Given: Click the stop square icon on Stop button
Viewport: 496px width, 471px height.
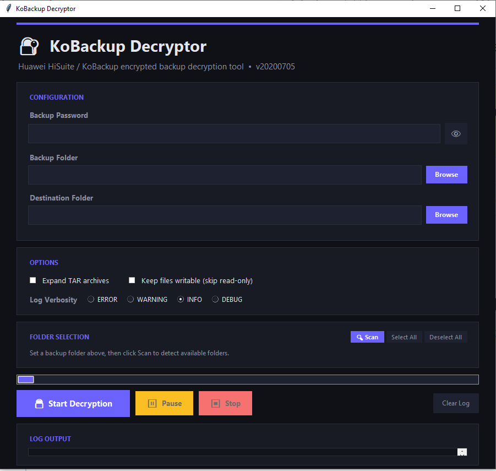Looking at the screenshot, I should (215, 403).
